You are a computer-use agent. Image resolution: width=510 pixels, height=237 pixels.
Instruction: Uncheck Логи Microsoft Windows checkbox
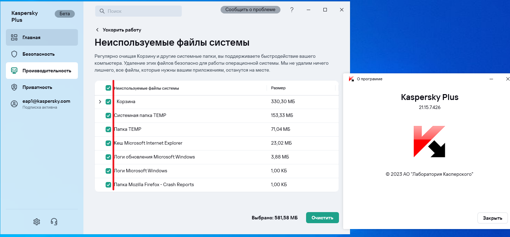pyautogui.click(x=108, y=171)
